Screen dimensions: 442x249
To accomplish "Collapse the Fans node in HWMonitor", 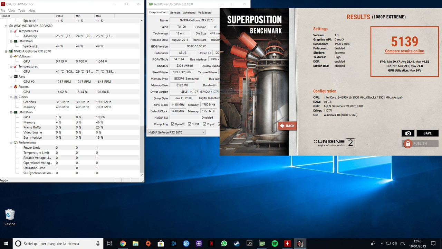I will coord(11,76).
